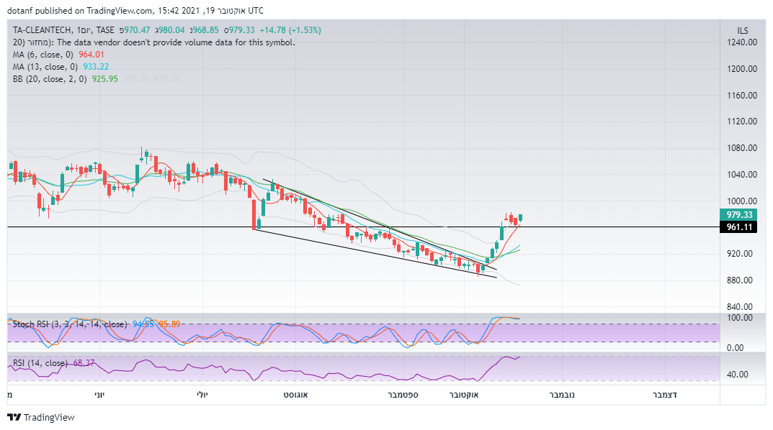773x430 pixels.
Task: Click the +14.78 (+1.53%) change value
Action: coord(290,30)
